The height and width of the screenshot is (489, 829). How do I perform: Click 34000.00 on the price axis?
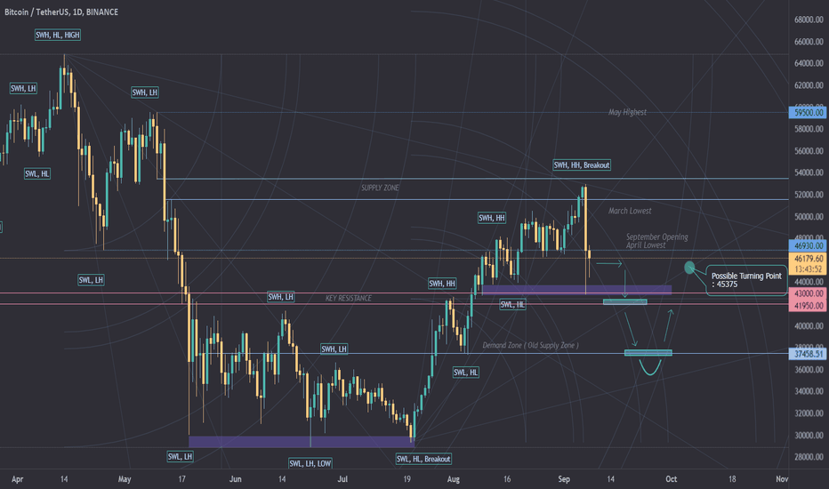pos(809,392)
